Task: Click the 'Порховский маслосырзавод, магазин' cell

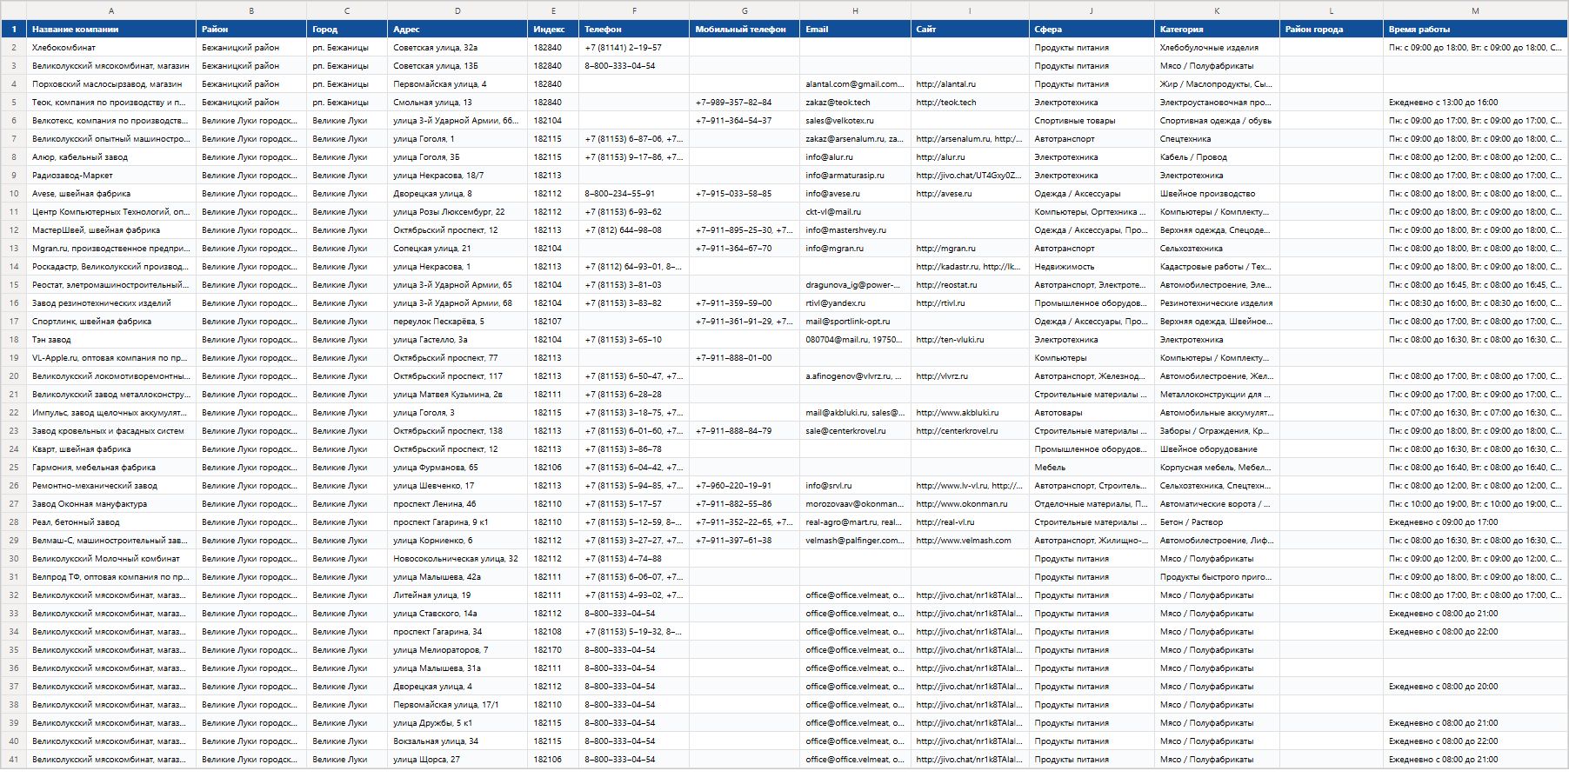Action: point(111,84)
